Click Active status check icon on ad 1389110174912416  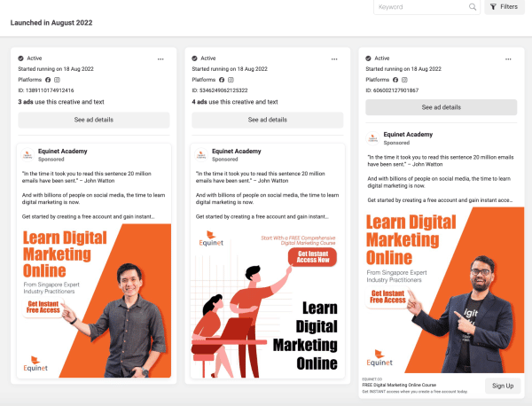pyautogui.click(x=20, y=59)
